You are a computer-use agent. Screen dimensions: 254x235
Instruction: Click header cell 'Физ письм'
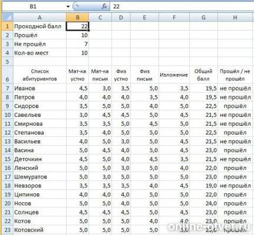point(144,75)
